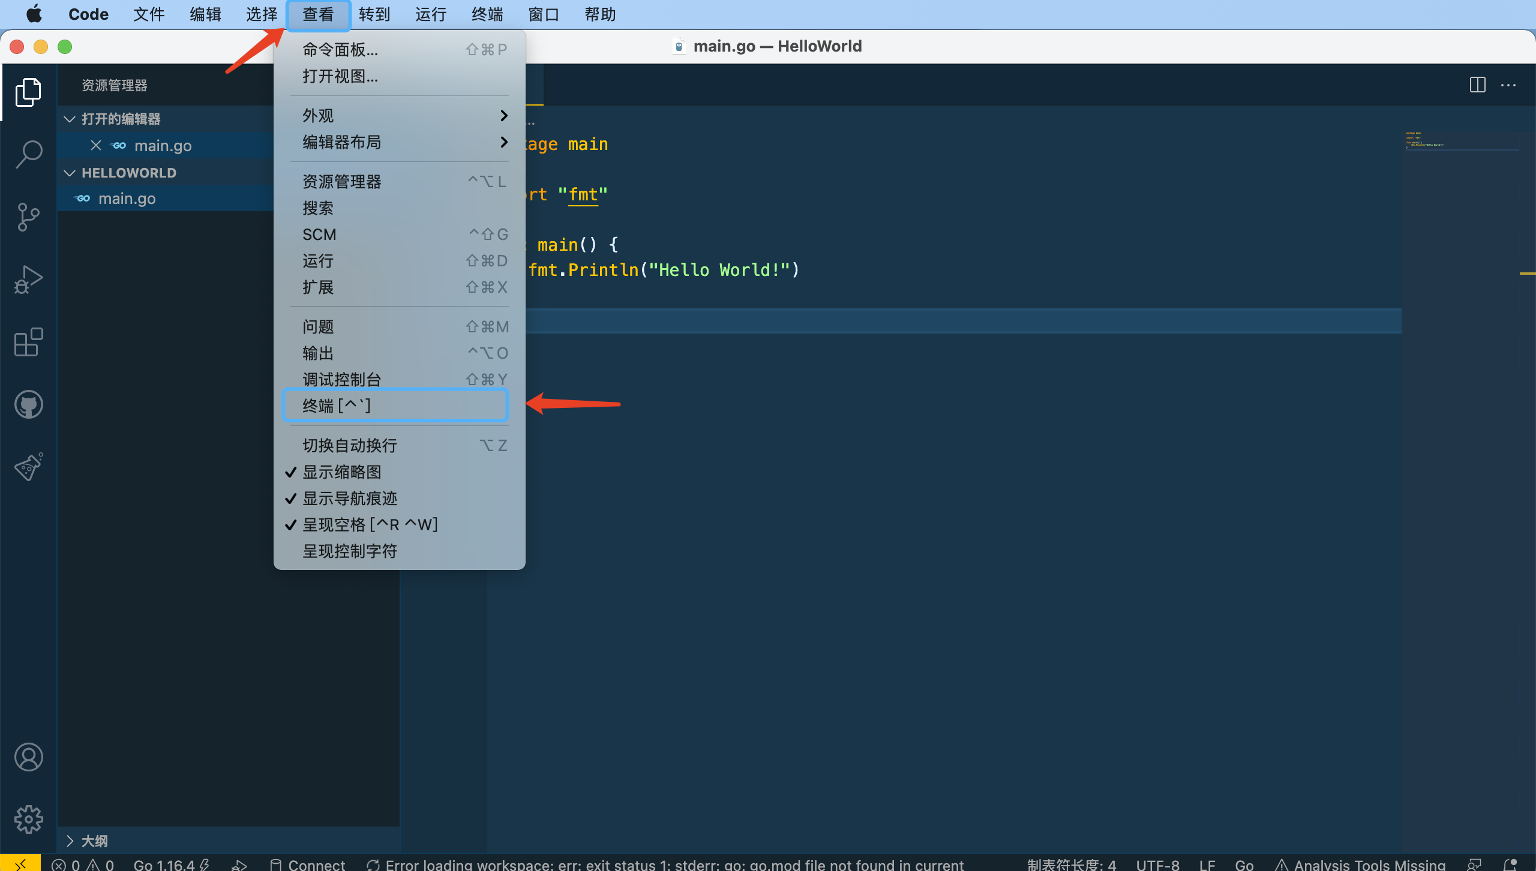Open Run and Debug view icon
The image size is (1536, 871).
pos(28,280)
